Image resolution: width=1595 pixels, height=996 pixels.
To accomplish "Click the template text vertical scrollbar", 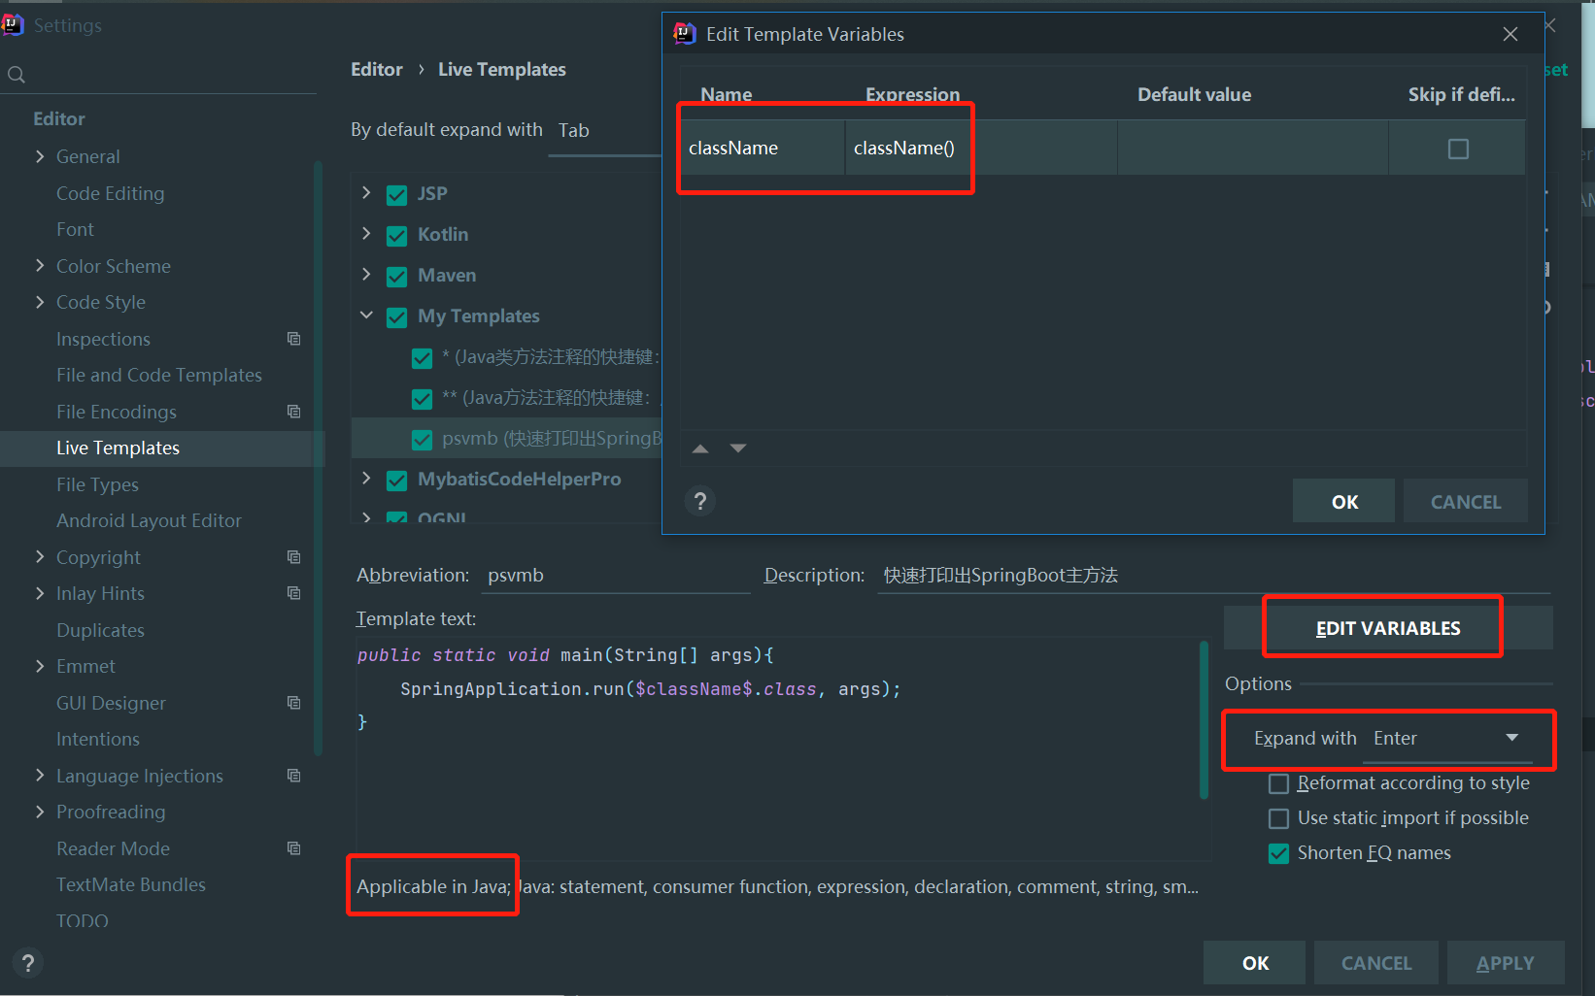I will (x=1205, y=718).
